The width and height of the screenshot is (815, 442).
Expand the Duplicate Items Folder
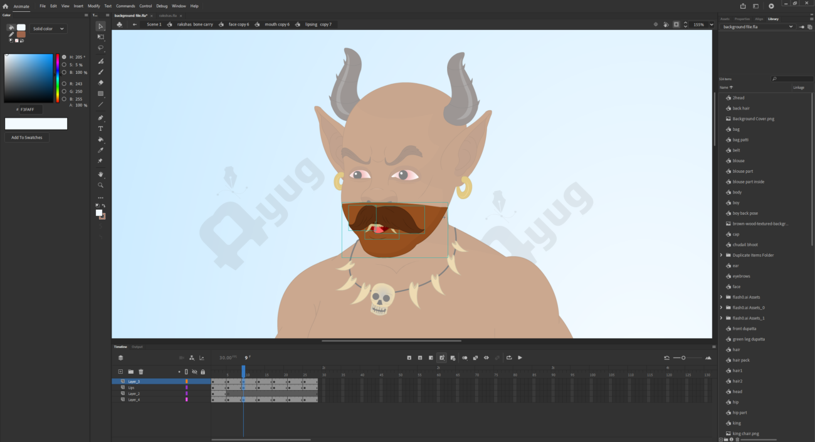coord(722,255)
